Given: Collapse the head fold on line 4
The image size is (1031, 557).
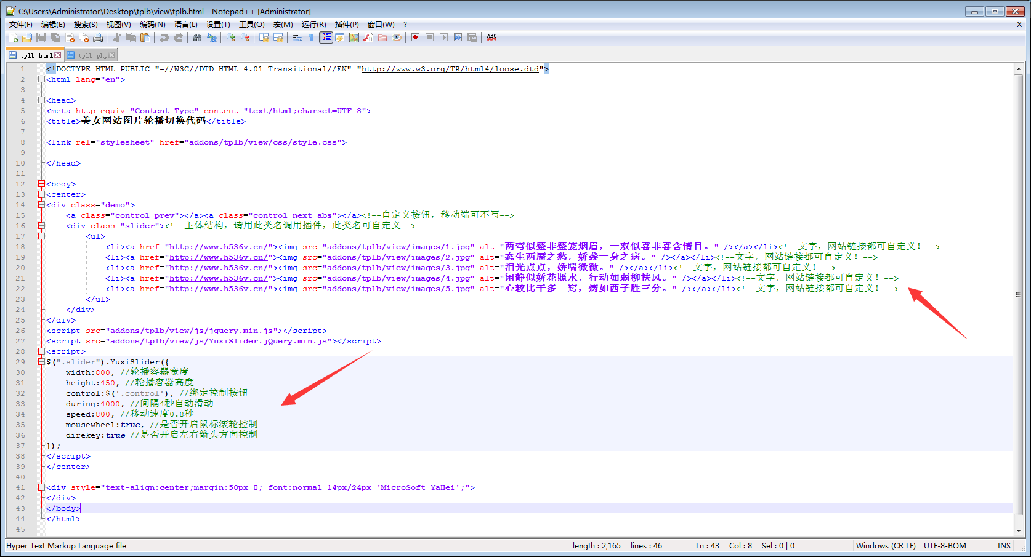Looking at the screenshot, I should (x=41, y=100).
